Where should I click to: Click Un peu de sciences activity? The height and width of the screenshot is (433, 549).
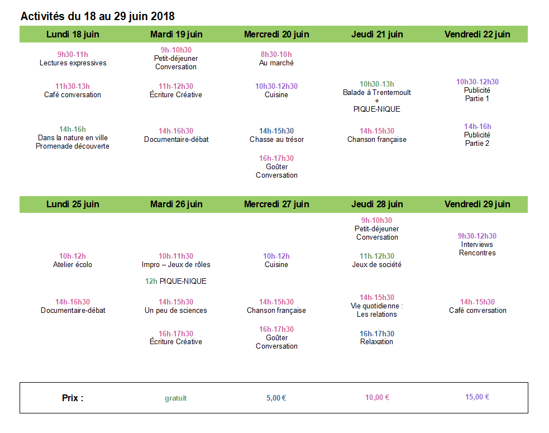click(x=176, y=311)
